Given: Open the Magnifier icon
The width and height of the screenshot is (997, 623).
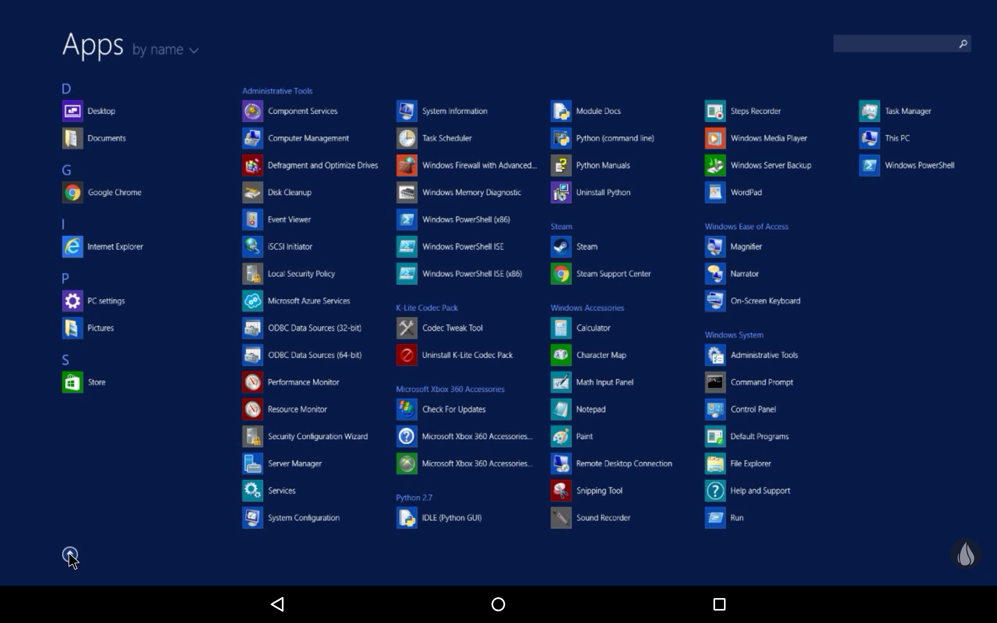Looking at the screenshot, I should click(x=715, y=246).
